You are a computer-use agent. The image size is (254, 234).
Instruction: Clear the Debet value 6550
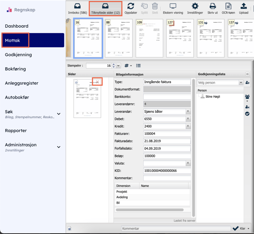188,119
